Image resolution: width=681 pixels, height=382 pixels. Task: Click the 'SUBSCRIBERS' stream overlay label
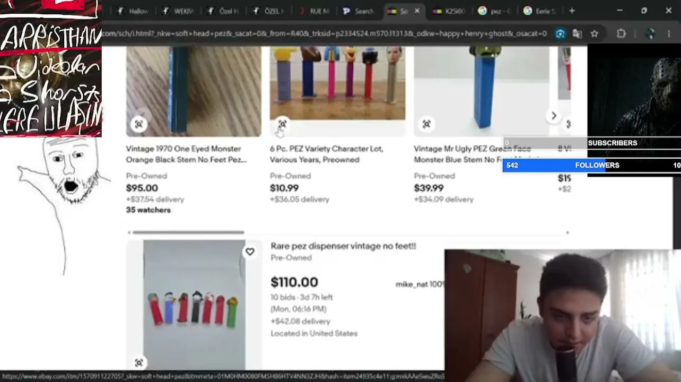[x=613, y=143]
